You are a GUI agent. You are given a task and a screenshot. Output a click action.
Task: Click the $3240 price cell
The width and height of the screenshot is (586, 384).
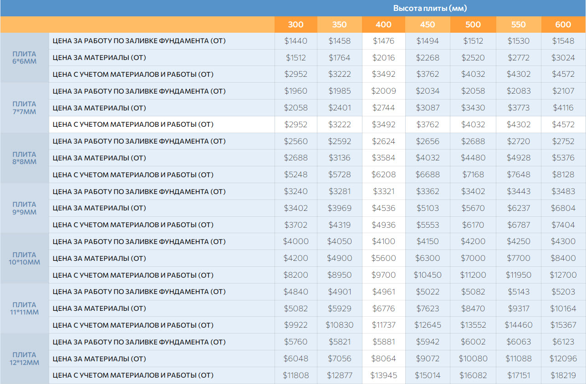296,191
